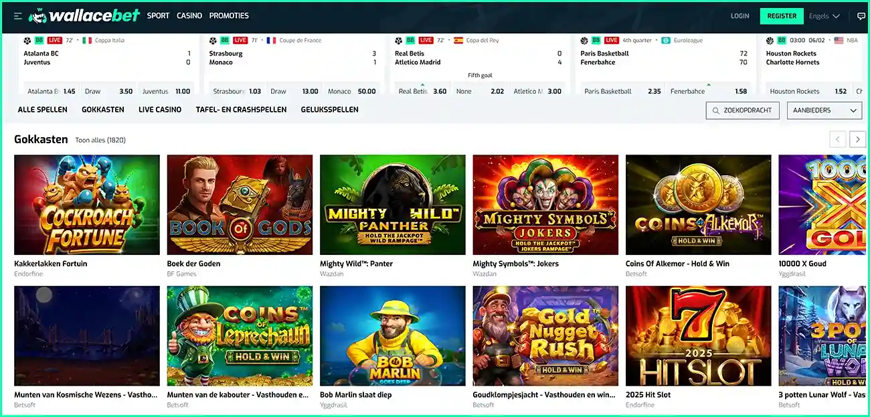This screenshot has height=417, width=870.
Task: Open Bob Marlin Goes Deep thumbnail
Action: click(x=393, y=336)
